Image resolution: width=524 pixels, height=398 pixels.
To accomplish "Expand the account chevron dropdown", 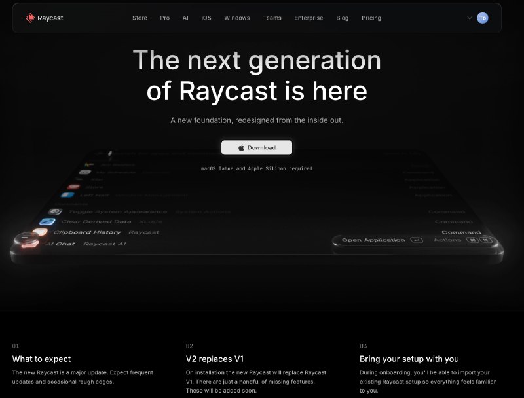I will coord(470,18).
